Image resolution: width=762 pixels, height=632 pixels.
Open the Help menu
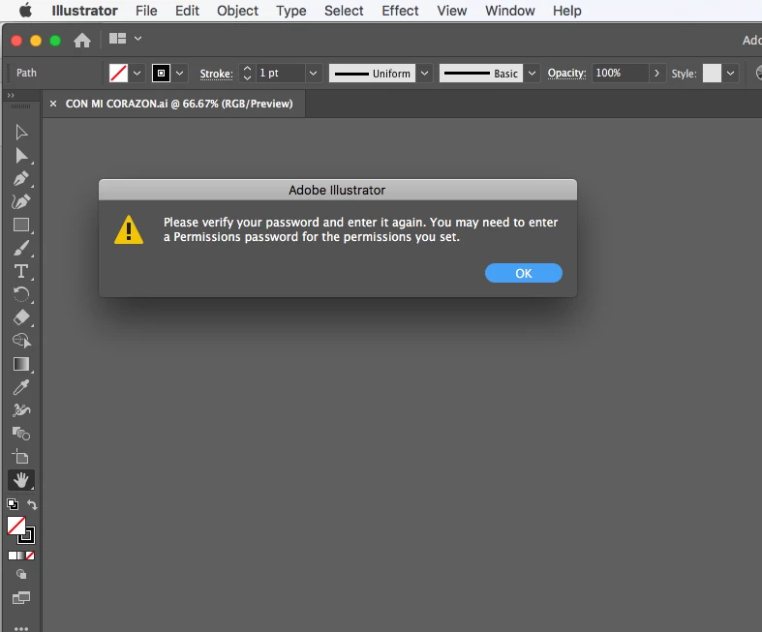(x=566, y=11)
